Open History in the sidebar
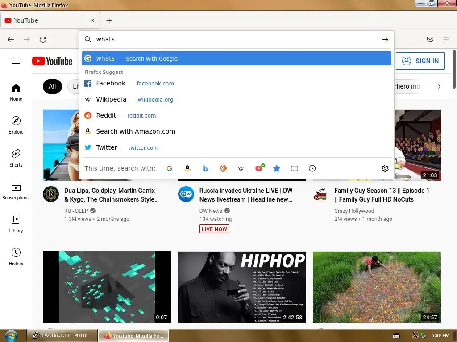This screenshot has height=342, width=457. pyautogui.click(x=16, y=257)
